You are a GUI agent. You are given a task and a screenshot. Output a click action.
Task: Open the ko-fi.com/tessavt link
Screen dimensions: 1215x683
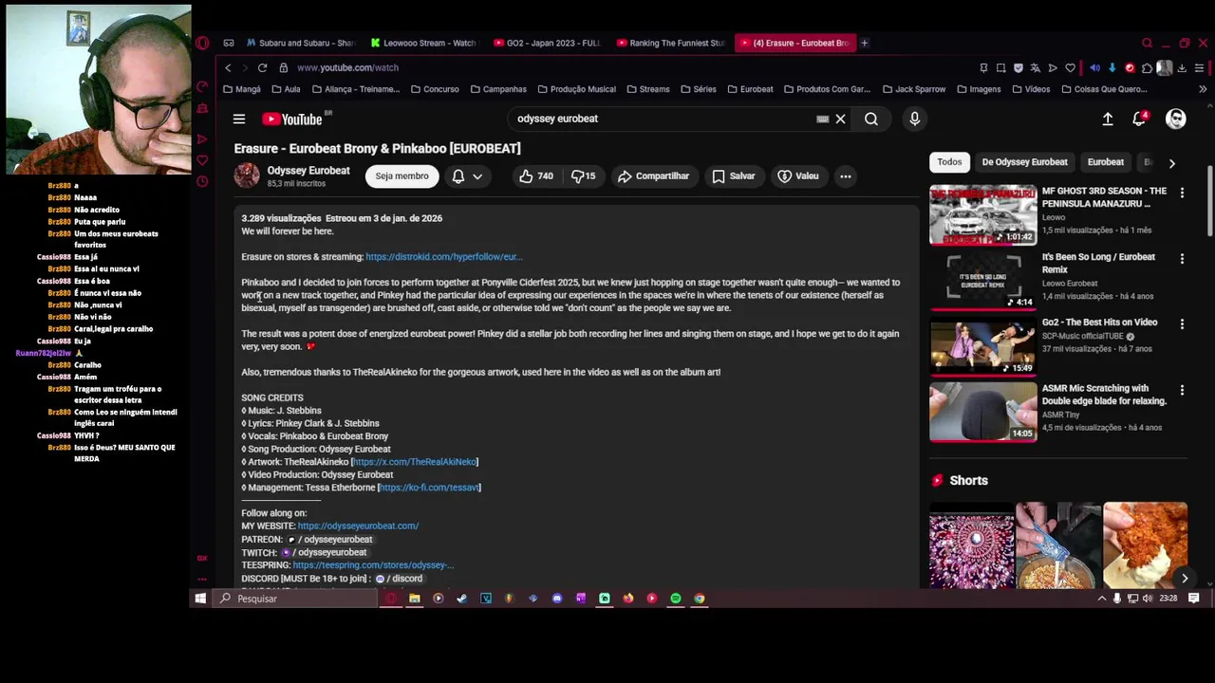430,488
